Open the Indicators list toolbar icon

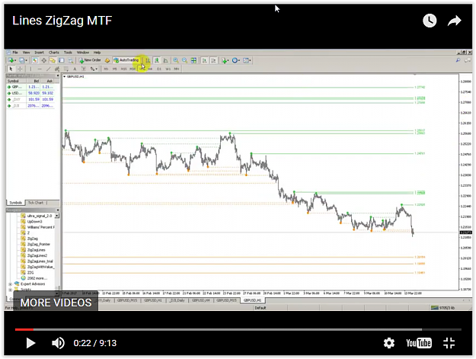click(x=224, y=60)
